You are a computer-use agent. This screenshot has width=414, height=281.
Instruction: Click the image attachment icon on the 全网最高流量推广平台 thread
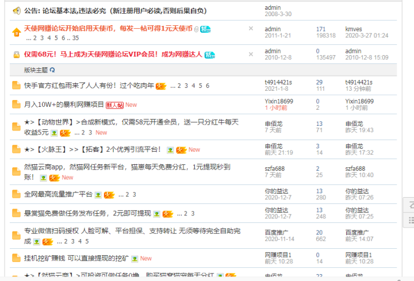coord(98,195)
